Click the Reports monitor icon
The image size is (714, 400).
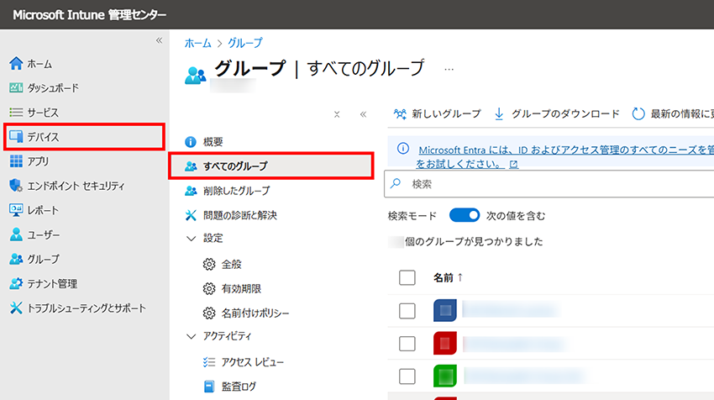click(16, 210)
